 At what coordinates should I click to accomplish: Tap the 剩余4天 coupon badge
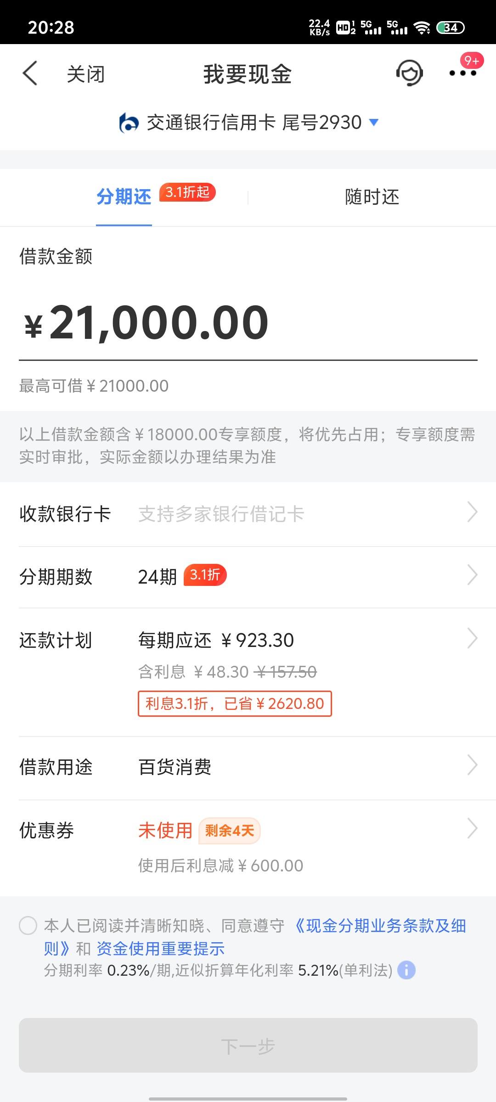point(230,830)
